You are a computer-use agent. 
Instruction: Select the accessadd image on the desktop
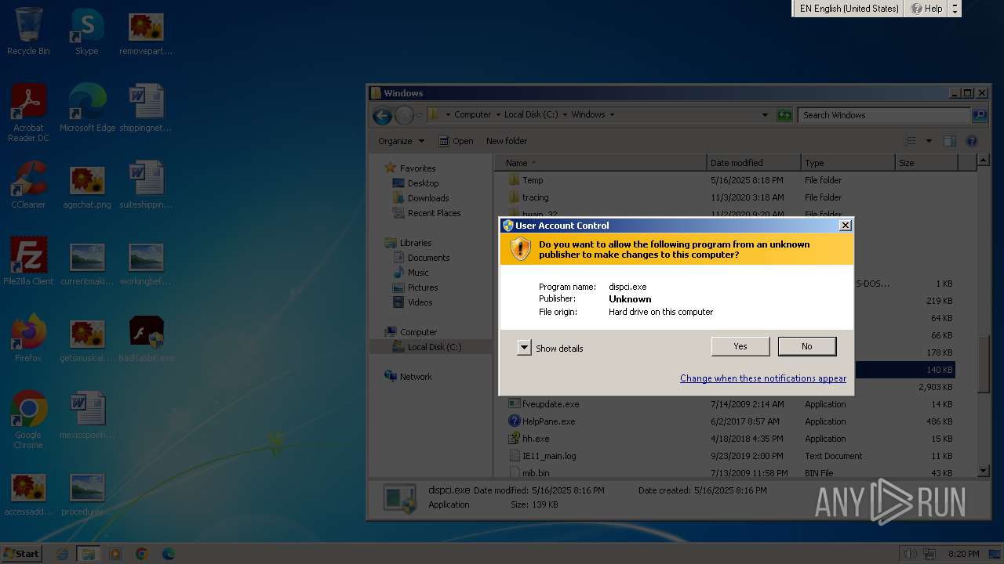tap(28, 493)
